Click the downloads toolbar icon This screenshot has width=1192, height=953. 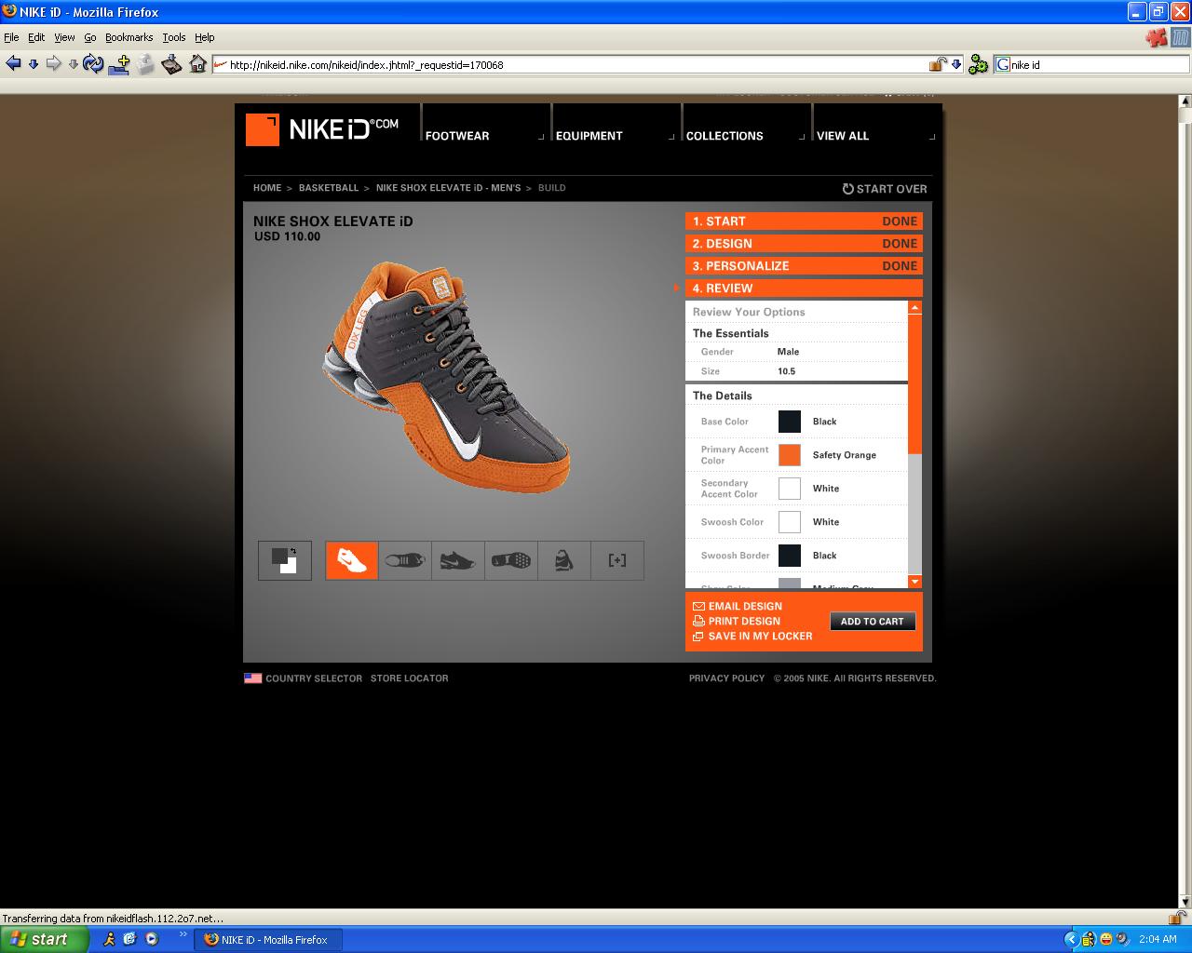point(171,64)
